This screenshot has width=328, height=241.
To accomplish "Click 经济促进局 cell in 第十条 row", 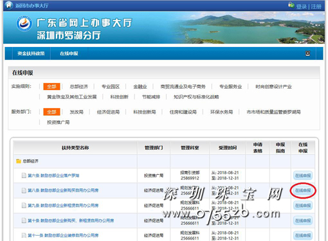I will coord(154,220).
